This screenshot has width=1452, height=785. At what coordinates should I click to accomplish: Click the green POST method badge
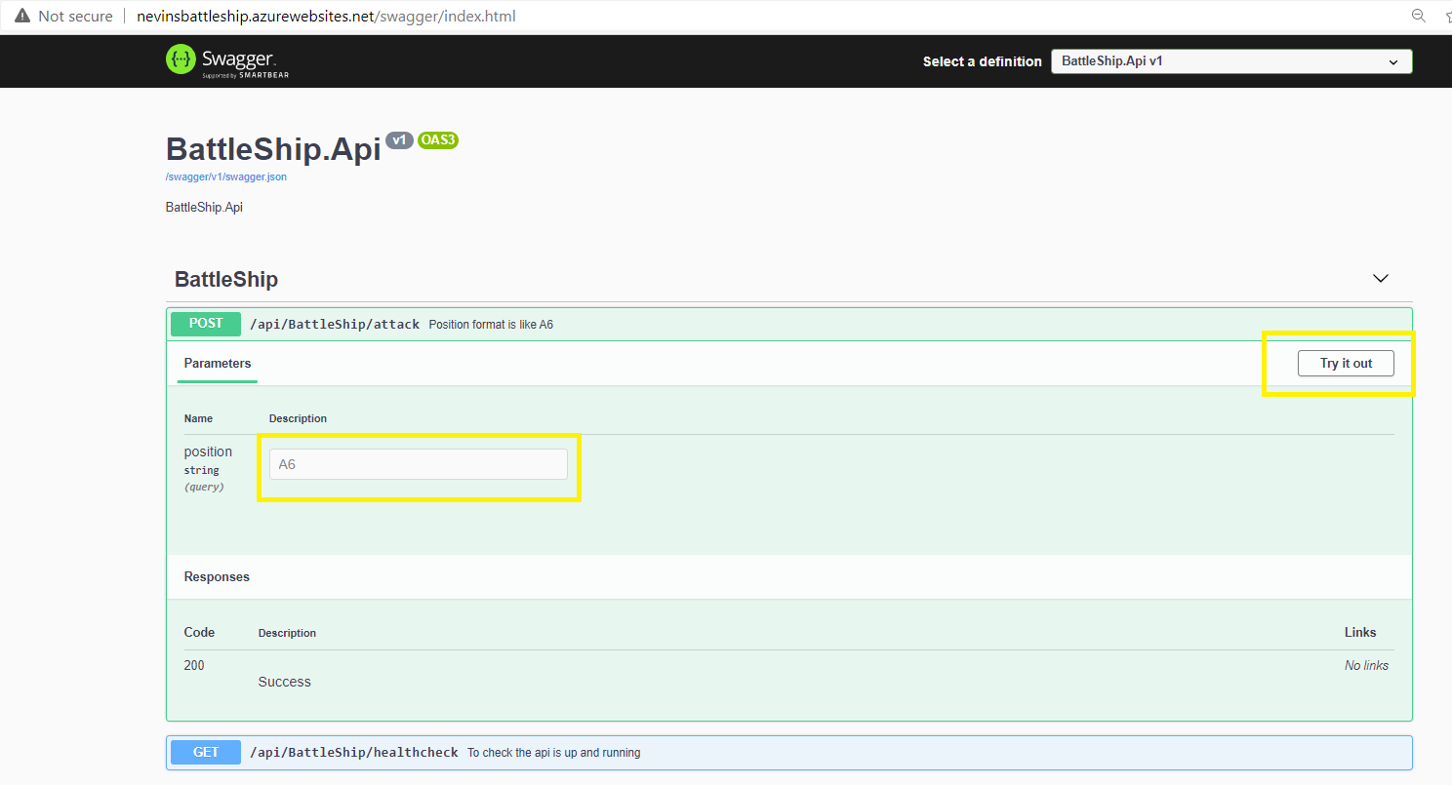206,324
